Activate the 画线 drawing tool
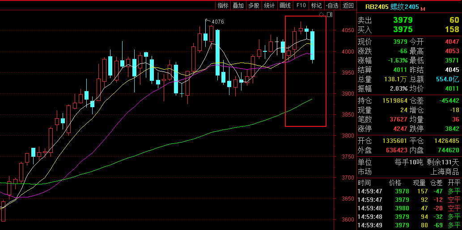 285,5
